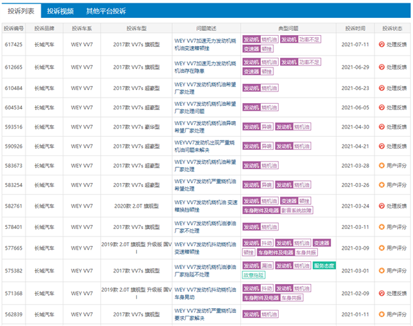413x326 pixels.
Task: Click the status icon for complaint 571368
Action: tap(381, 293)
